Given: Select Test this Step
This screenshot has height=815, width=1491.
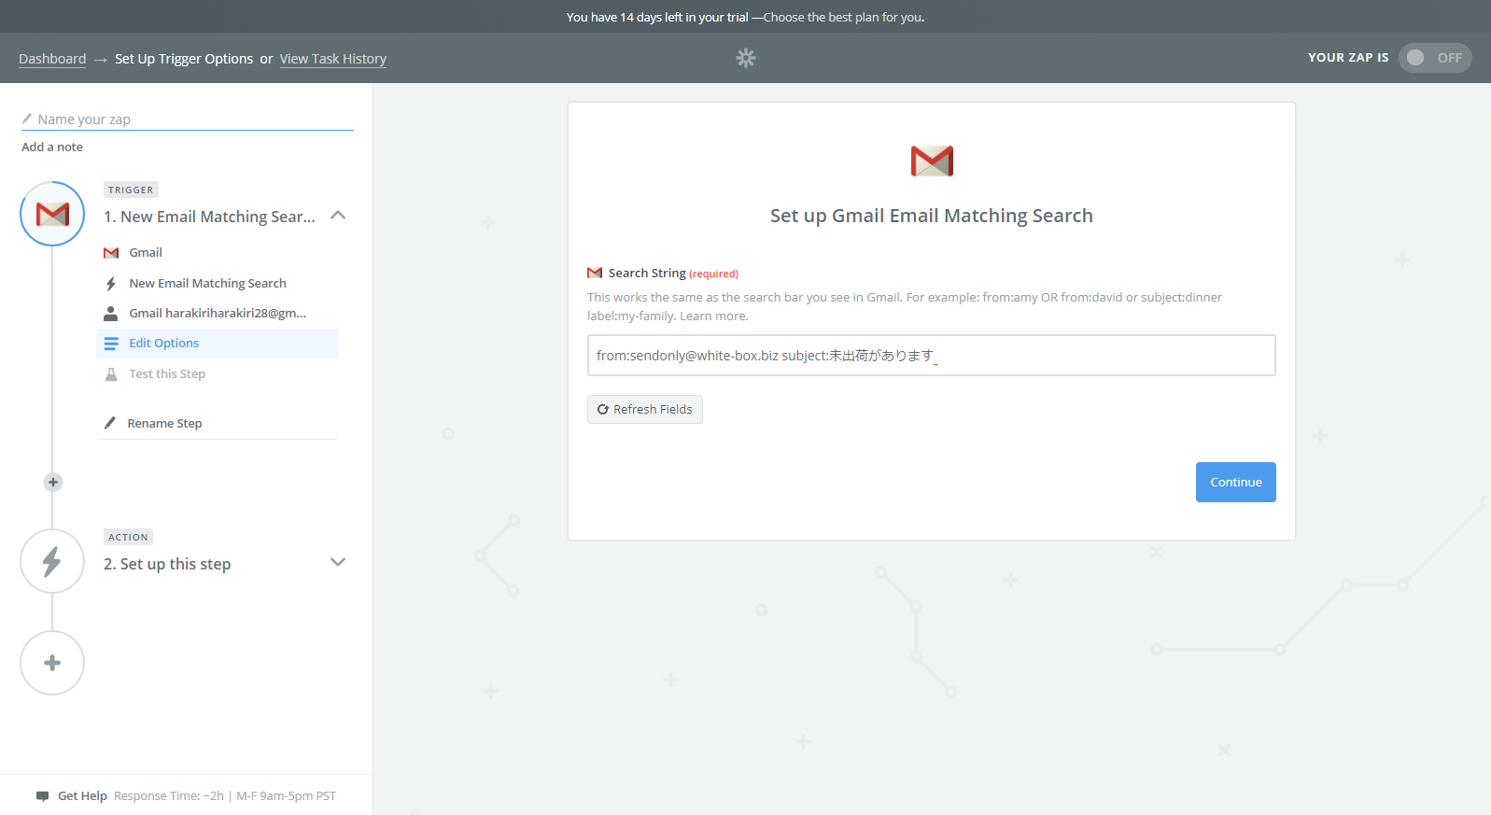Looking at the screenshot, I should pyautogui.click(x=217, y=373).
